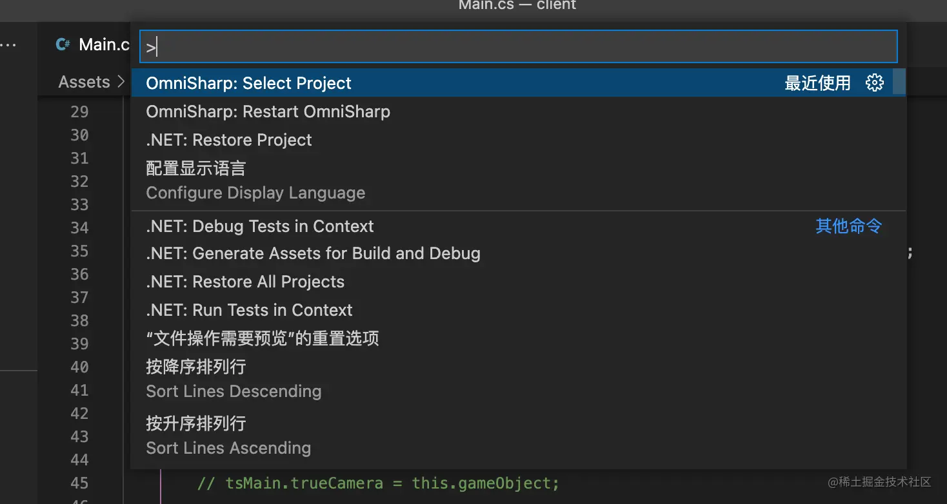The image size is (947, 504).
Task: Click line number 45 in gutter
Action: click(79, 483)
